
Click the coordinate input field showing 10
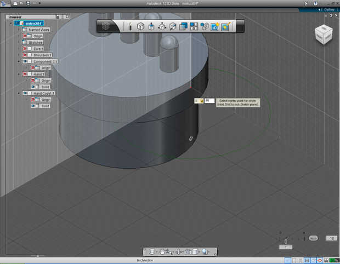point(208,101)
